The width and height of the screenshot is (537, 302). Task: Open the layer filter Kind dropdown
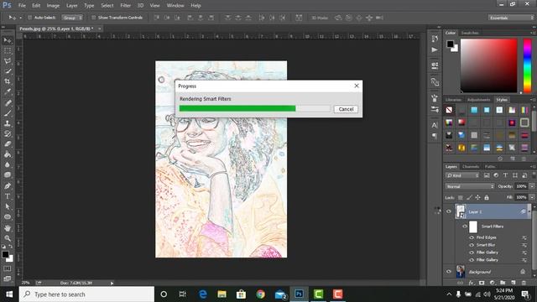pyautogui.click(x=462, y=175)
